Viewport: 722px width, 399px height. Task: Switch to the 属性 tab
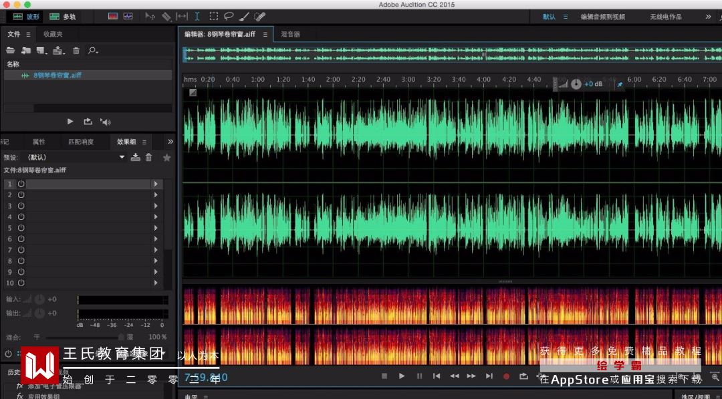[x=39, y=142]
